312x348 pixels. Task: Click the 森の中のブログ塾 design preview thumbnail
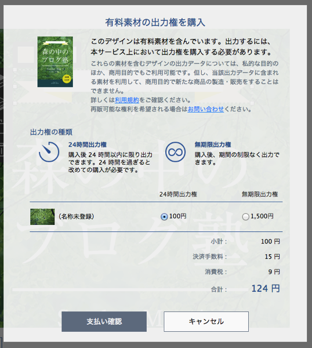tap(55, 61)
